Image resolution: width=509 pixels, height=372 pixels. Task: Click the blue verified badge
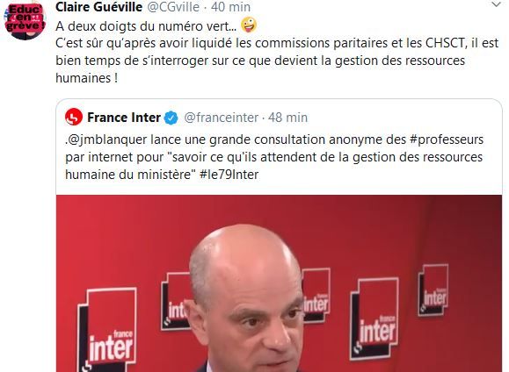171,118
